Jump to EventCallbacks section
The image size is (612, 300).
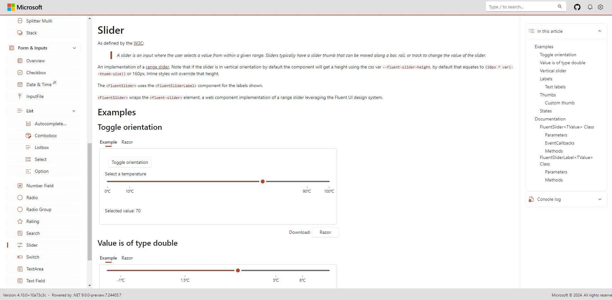pos(560,143)
